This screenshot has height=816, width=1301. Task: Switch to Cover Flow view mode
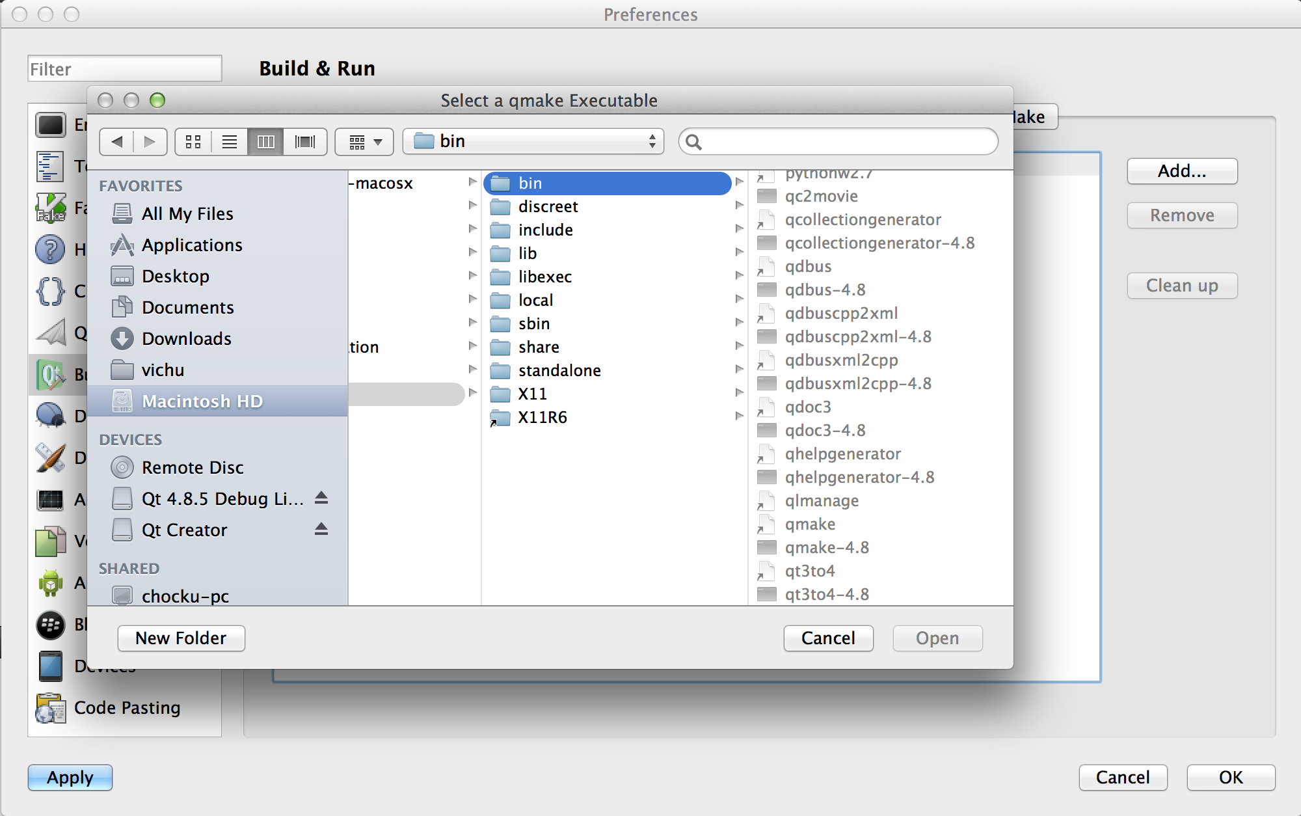(304, 141)
